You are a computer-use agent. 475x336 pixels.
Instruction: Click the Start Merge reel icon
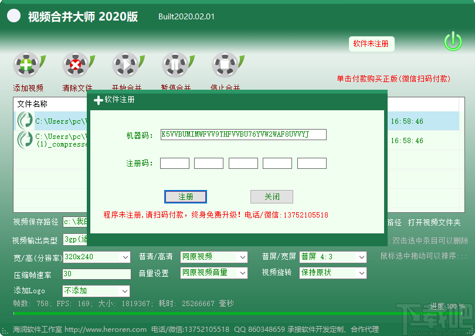point(128,65)
